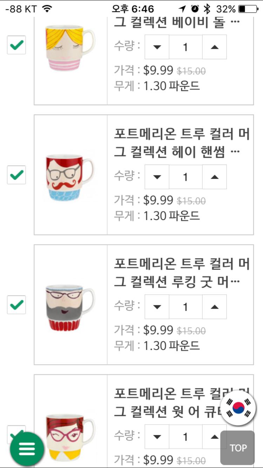Increase quantity for blonde girl mug
The image size is (263, 468).
pyautogui.click(x=215, y=47)
